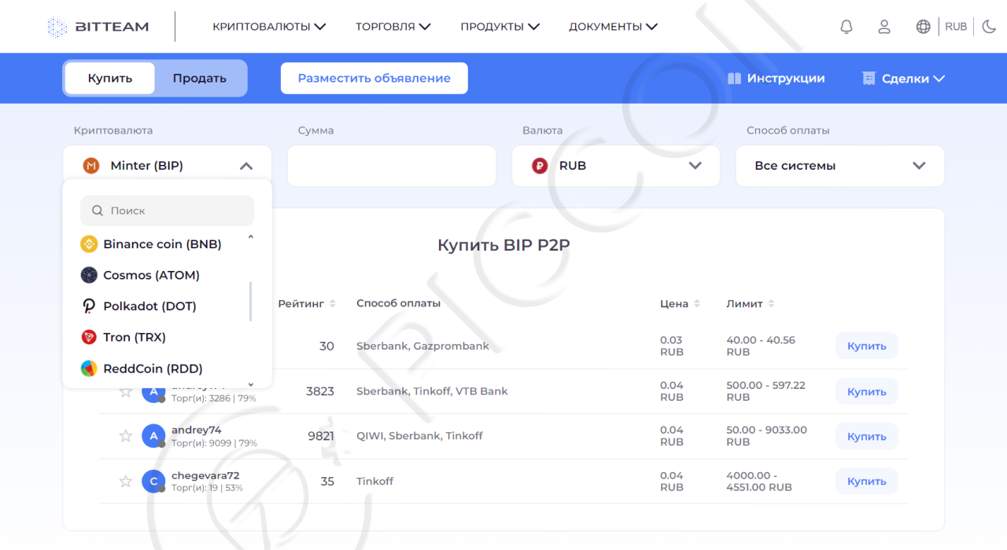
Task: Click rating value 9821
Action: tap(320, 436)
